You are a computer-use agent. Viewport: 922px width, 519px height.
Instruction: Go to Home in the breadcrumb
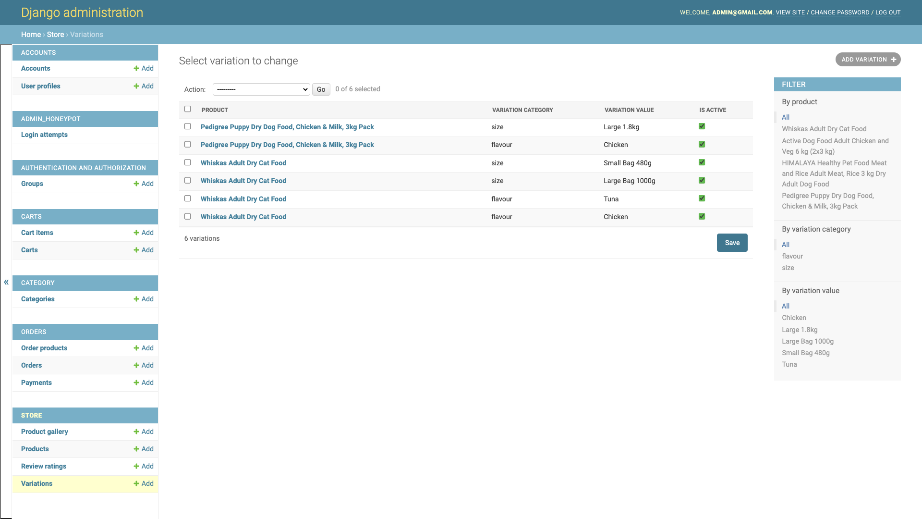pyautogui.click(x=31, y=35)
